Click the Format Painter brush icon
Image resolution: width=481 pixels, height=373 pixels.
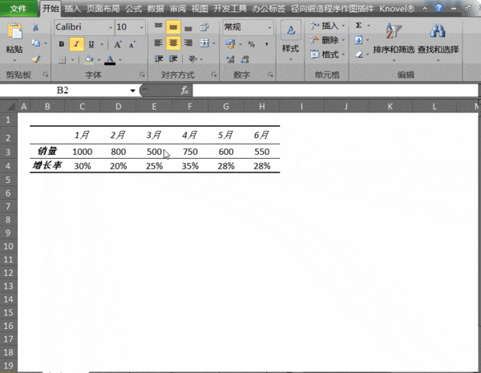click(x=36, y=59)
